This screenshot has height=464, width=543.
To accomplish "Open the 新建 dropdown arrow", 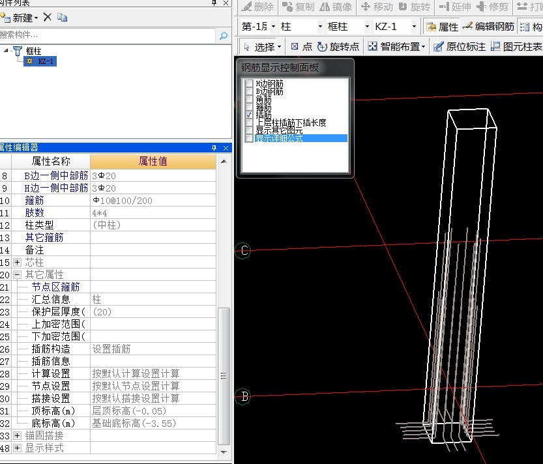I will click(37, 18).
